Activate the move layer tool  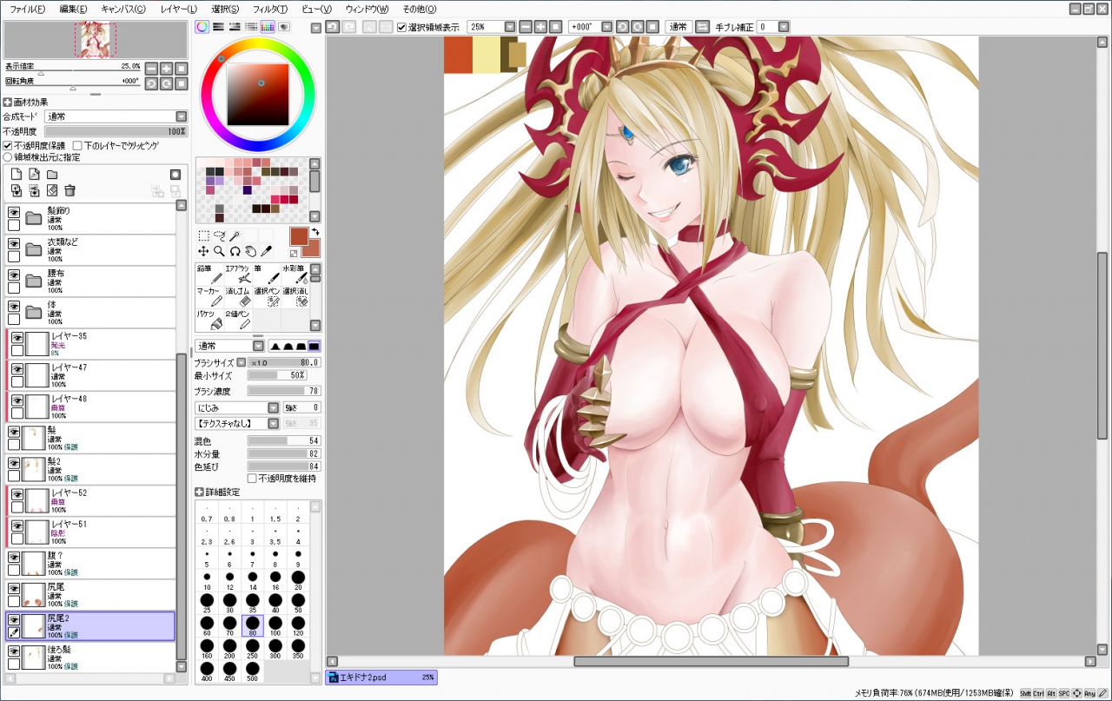pyautogui.click(x=203, y=251)
